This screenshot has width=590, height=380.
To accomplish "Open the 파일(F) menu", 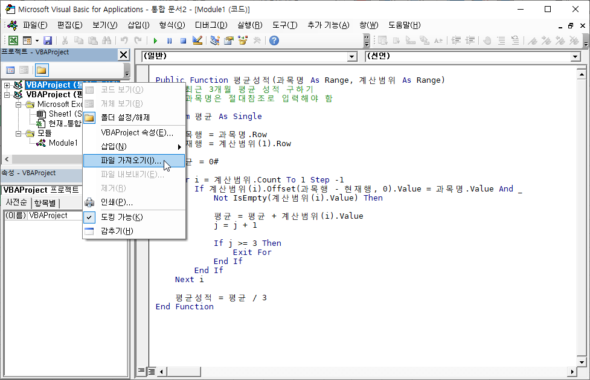I will click(35, 25).
